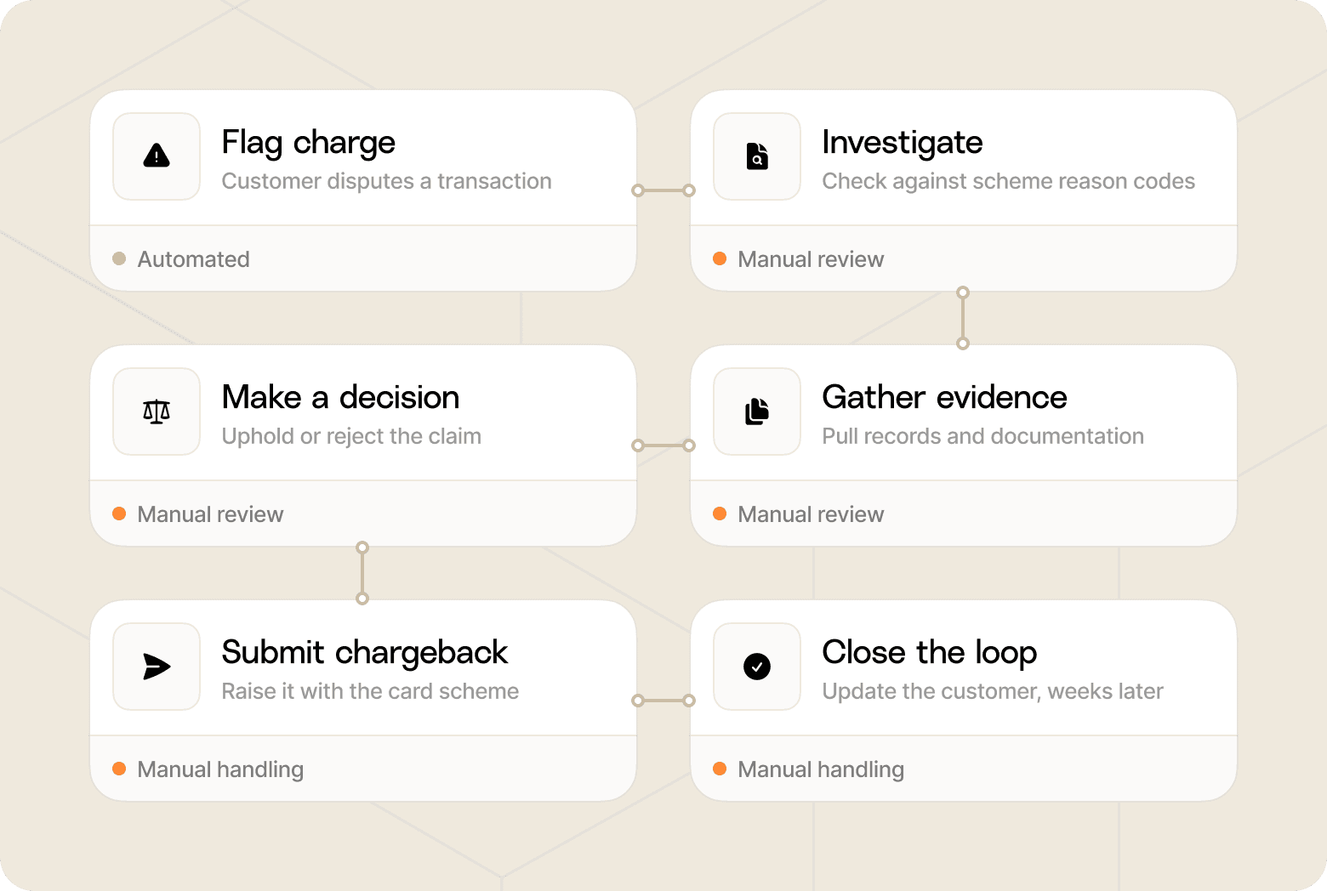Screen dimensions: 1327x891
Task: Select the Make a decision title
Action: (x=340, y=397)
